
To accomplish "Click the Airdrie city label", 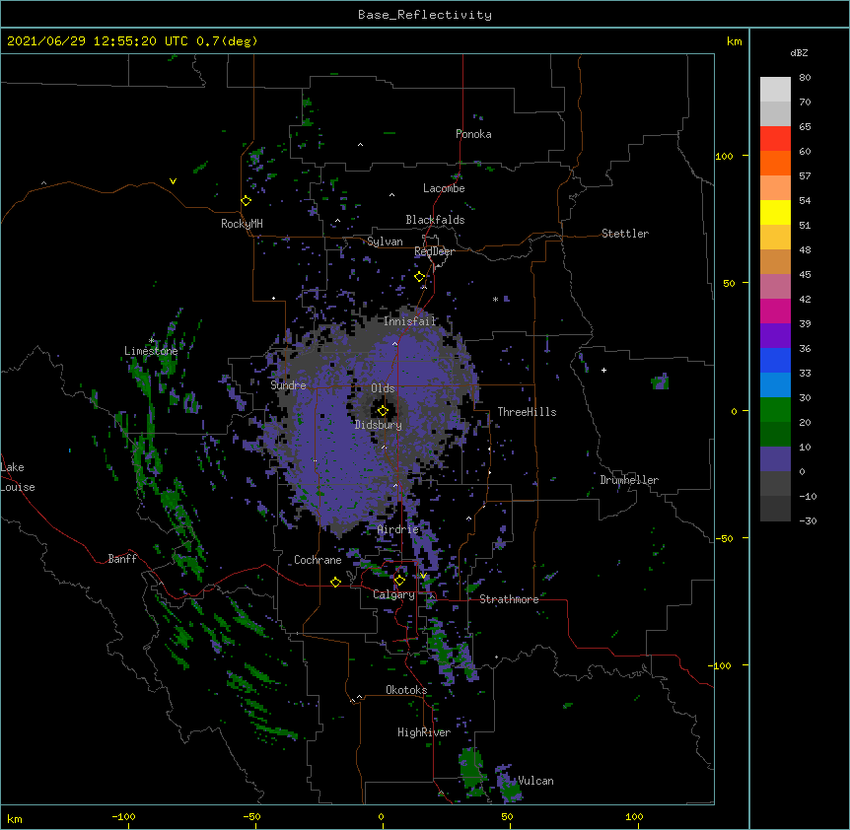I will coord(398,529).
